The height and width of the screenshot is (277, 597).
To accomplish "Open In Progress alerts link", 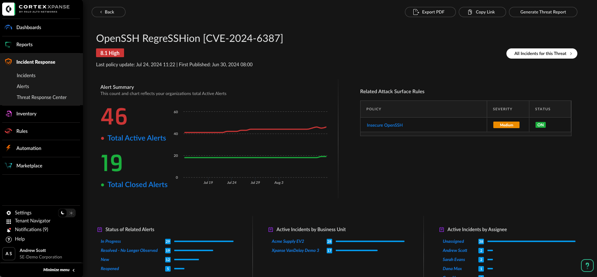I will tap(111, 241).
